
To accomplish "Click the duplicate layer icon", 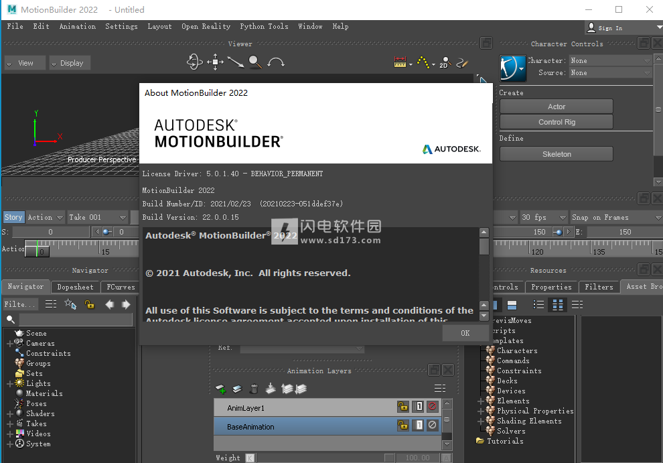I will tap(237, 389).
